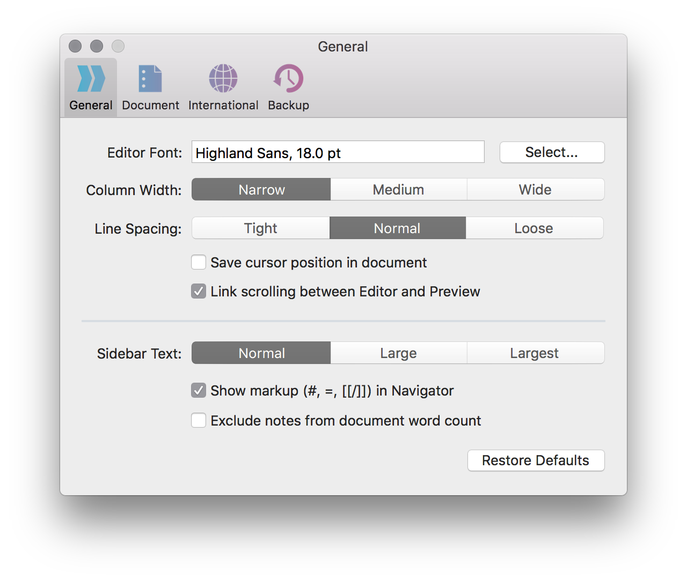The height and width of the screenshot is (581, 687).
Task: Enable Exclude notes from document word count
Action: pos(198,420)
